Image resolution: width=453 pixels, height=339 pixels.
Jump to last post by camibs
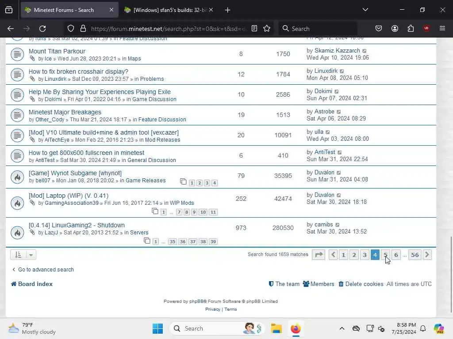(337, 225)
